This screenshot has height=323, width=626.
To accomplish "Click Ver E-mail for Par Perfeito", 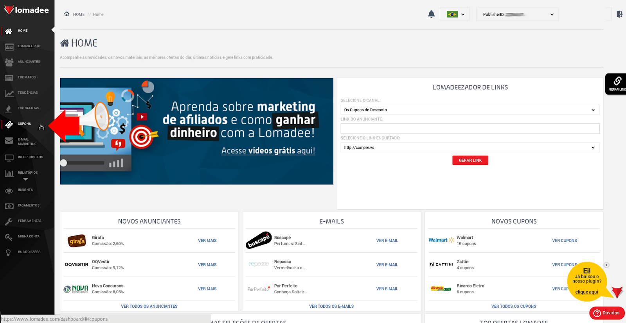I will pos(387,289).
